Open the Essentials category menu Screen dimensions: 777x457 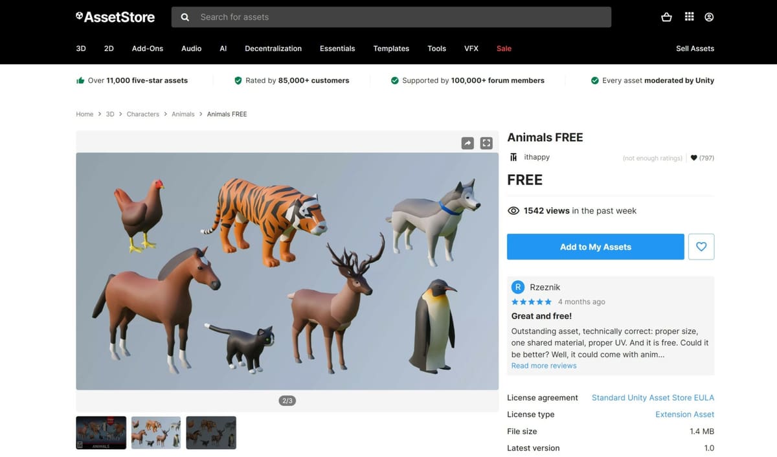337,49
